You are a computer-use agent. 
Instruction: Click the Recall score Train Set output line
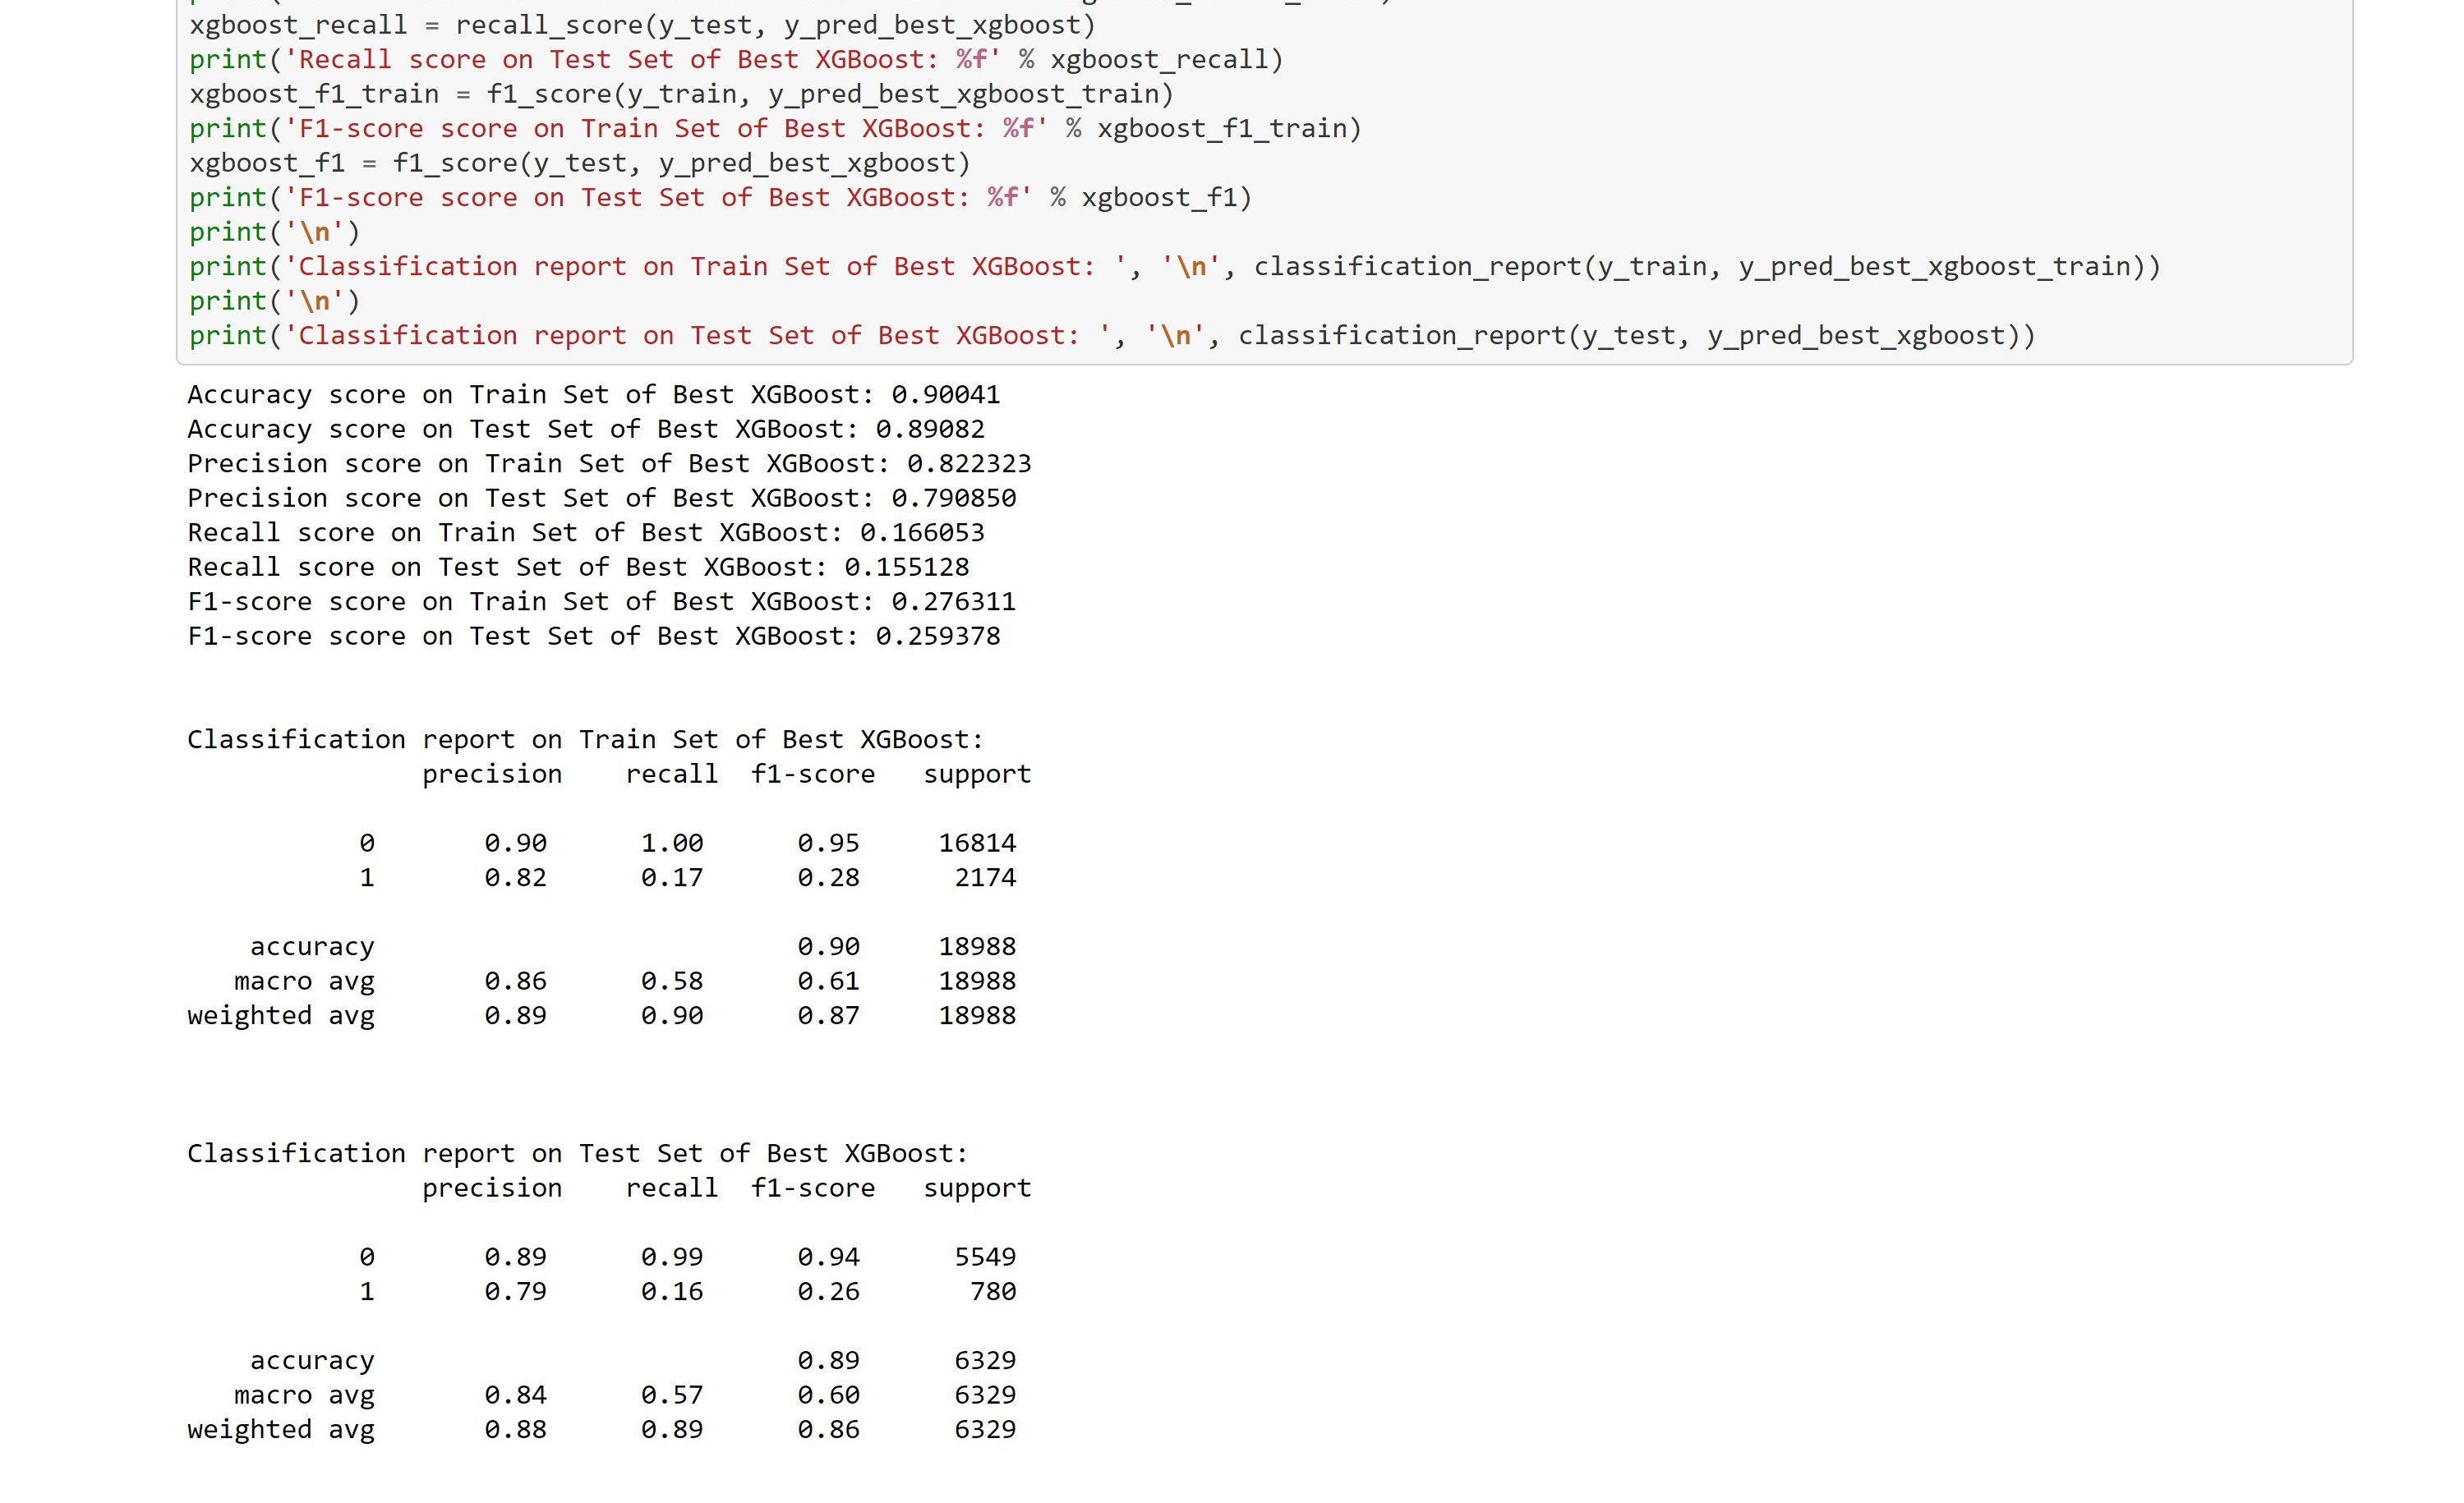[585, 531]
